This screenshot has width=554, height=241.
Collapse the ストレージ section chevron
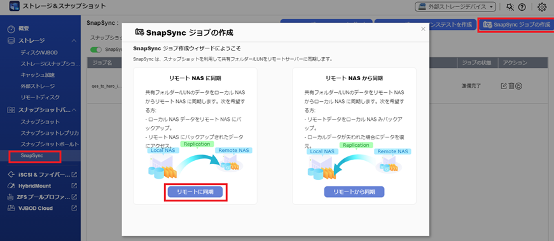point(74,41)
